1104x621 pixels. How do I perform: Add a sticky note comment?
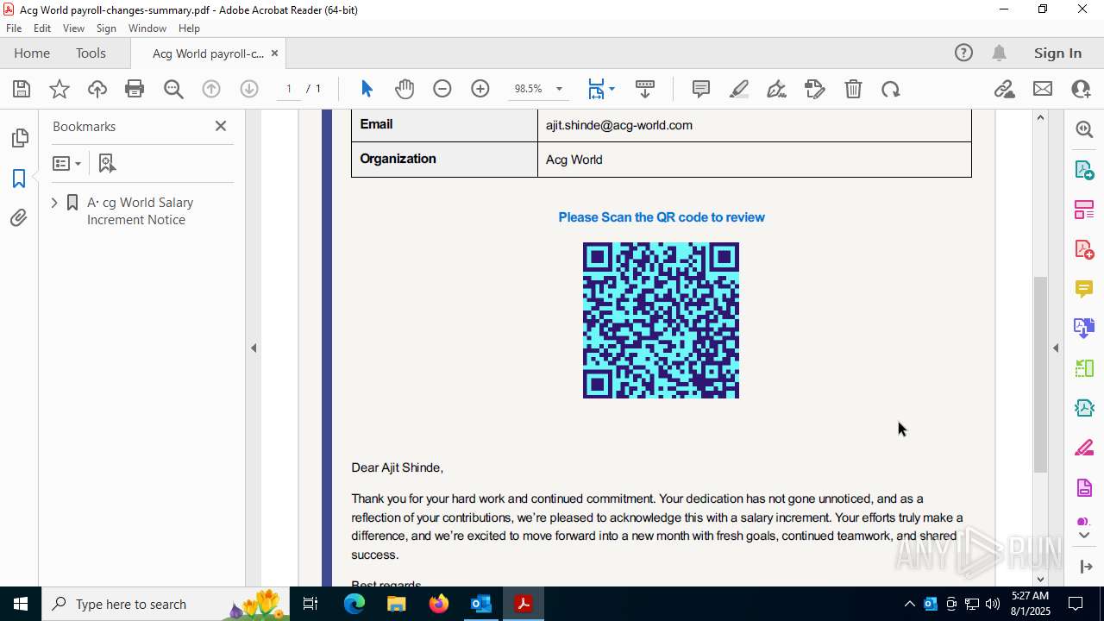click(x=701, y=89)
